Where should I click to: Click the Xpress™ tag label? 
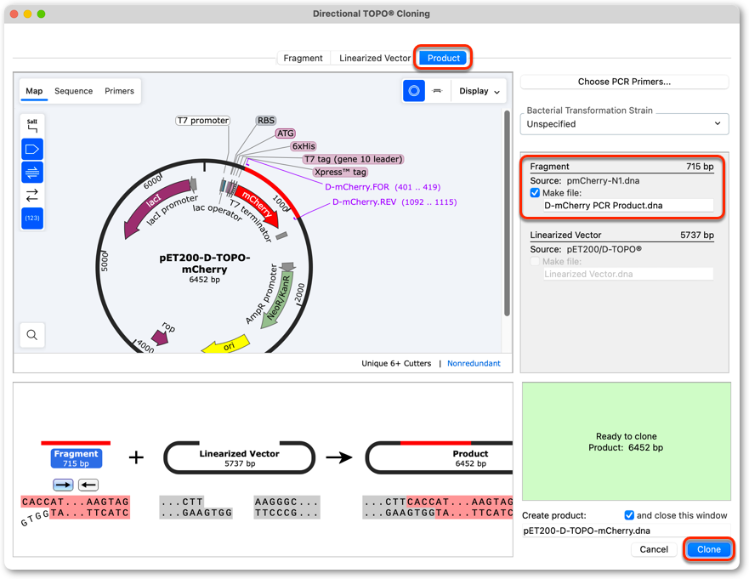[340, 172]
